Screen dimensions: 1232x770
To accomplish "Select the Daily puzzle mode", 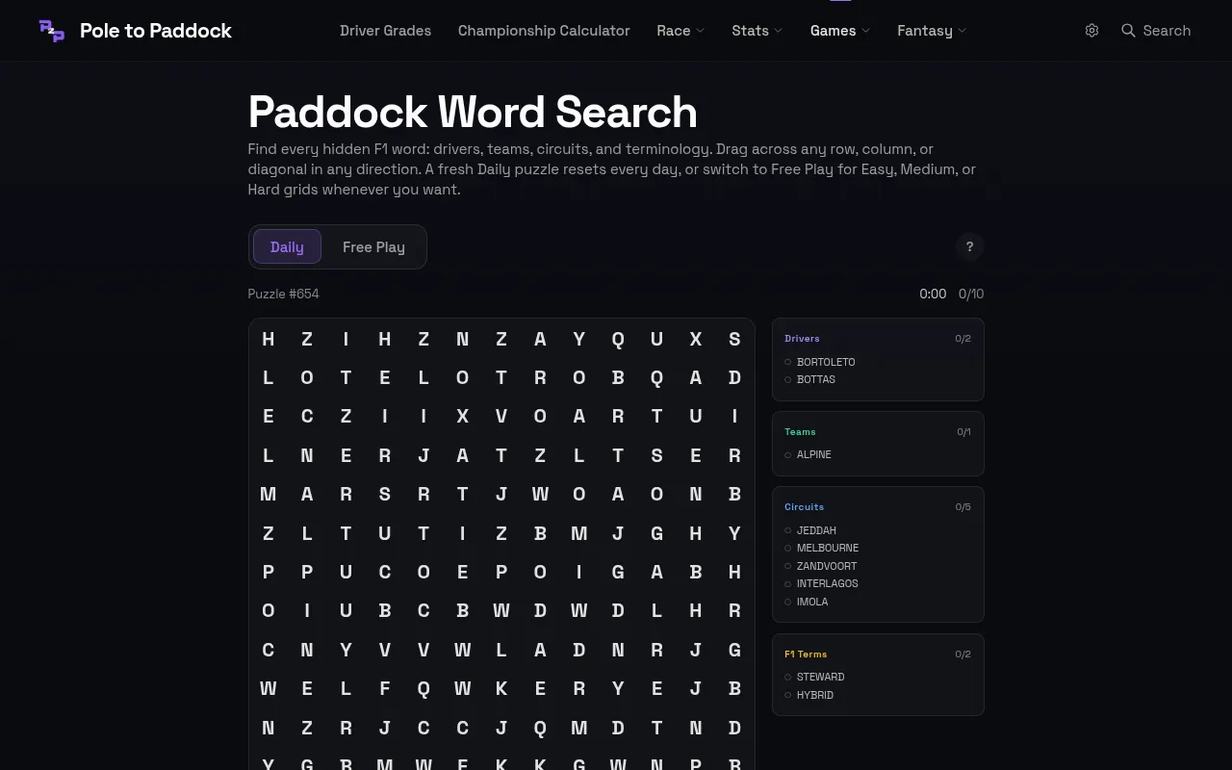I will coord(287,247).
